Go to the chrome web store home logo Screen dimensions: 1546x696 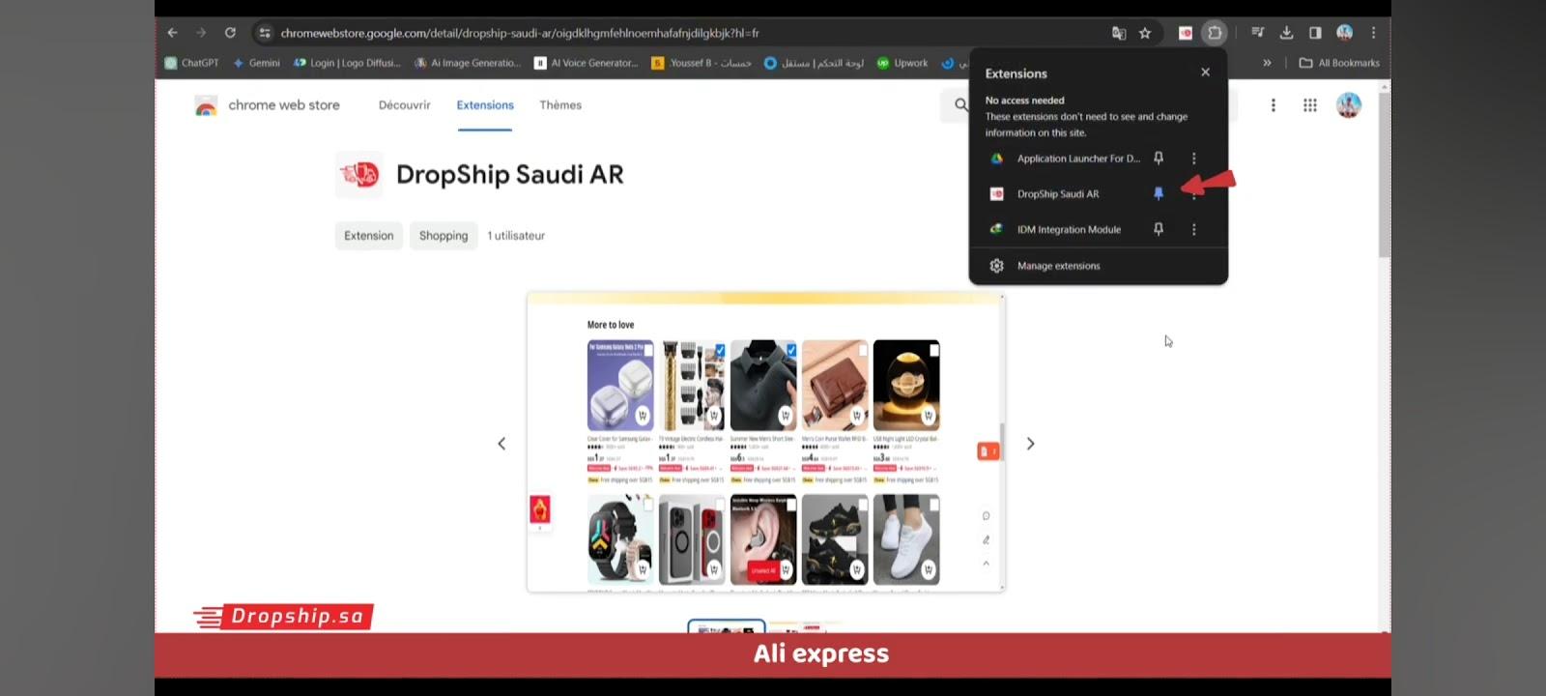[x=268, y=105]
